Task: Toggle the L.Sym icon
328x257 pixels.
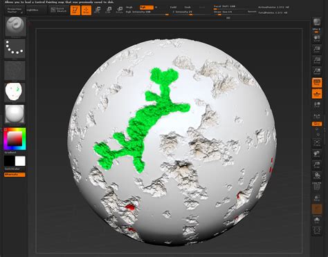Action: pos(317,116)
